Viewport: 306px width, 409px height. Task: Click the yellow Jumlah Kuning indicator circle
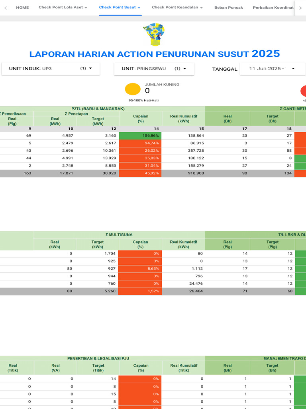click(x=133, y=89)
